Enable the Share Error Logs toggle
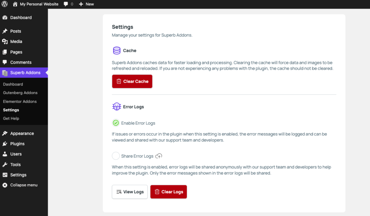The height and width of the screenshot is (216, 370). click(116, 156)
